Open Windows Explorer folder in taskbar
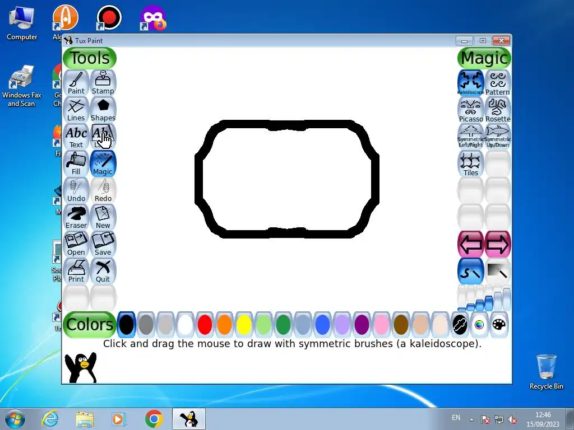This screenshot has height=430, width=574. (x=85, y=419)
